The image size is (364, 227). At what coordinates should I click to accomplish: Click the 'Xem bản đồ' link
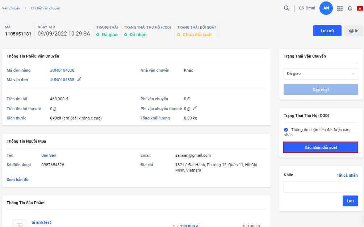17,180
